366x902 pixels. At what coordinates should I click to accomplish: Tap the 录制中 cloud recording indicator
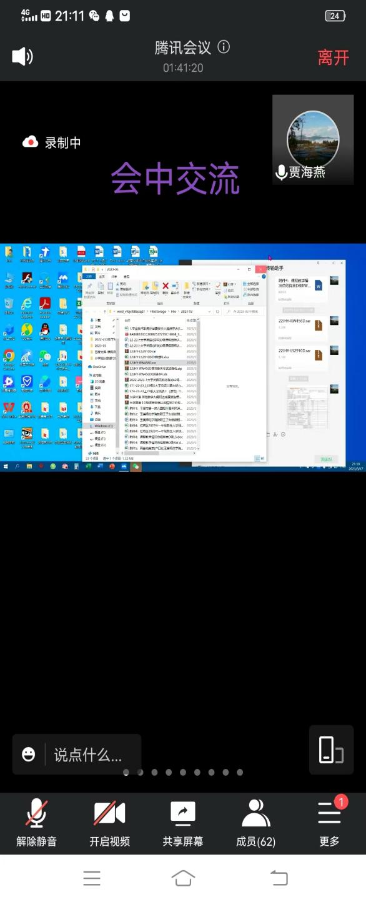[51, 142]
